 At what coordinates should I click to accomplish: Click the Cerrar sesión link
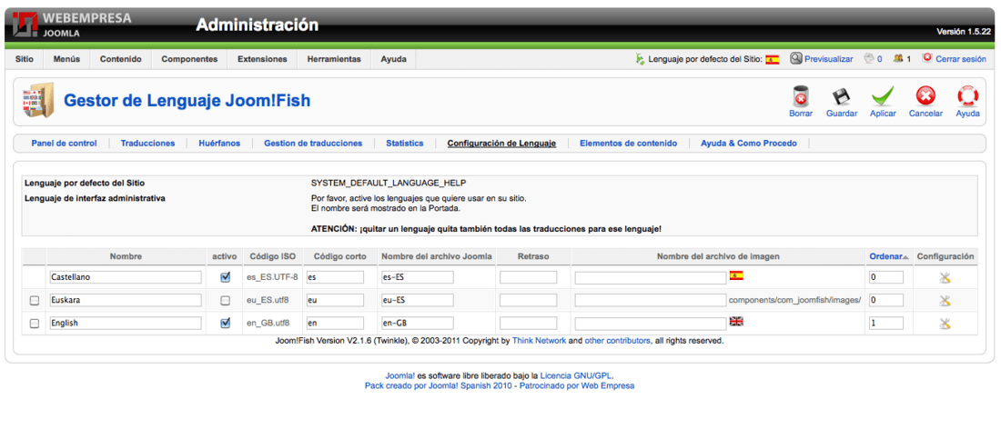pos(961,59)
